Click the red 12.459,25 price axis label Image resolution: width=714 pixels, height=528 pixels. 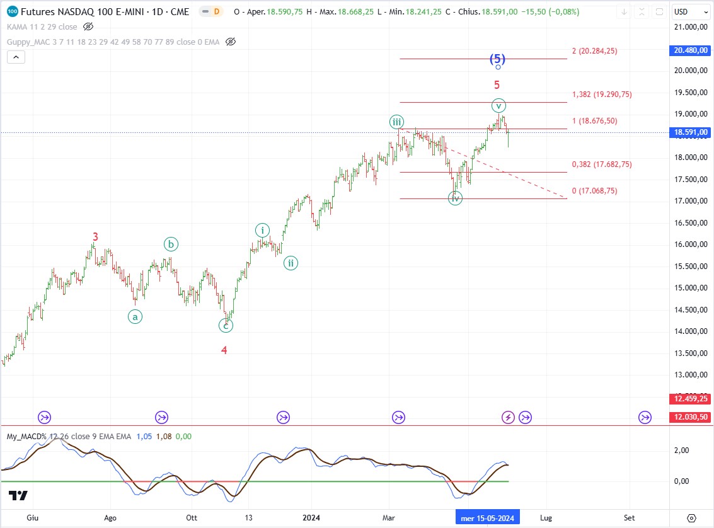coord(691,399)
